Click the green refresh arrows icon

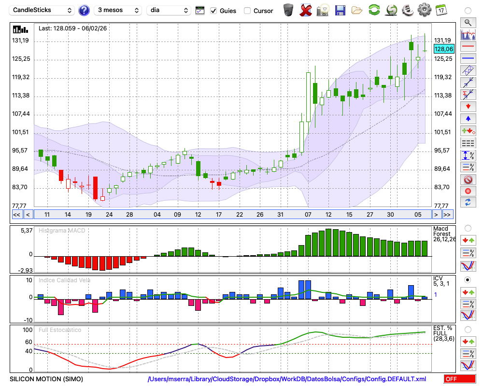coord(374,10)
